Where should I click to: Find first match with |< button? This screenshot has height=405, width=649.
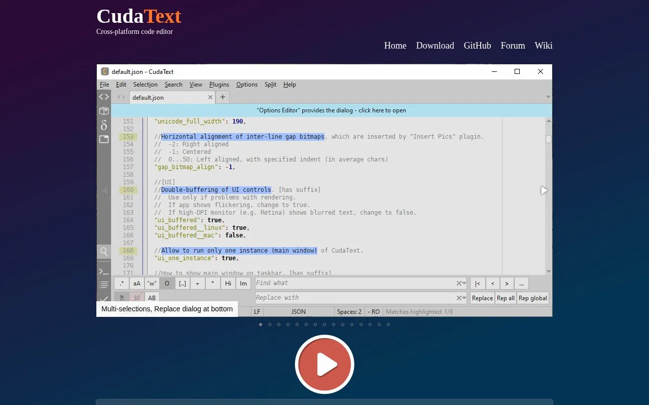478,283
